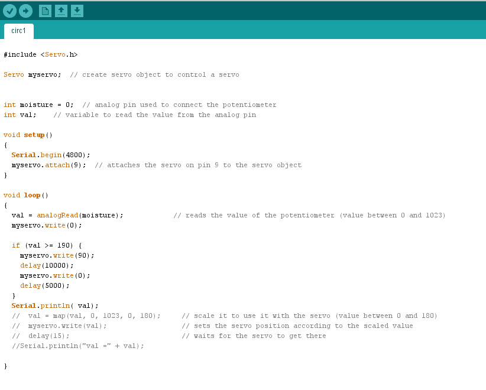This screenshot has width=486, height=390.
Task: Click the first 'myservo.write(0);' after analogRead
Action: click(x=47, y=225)
